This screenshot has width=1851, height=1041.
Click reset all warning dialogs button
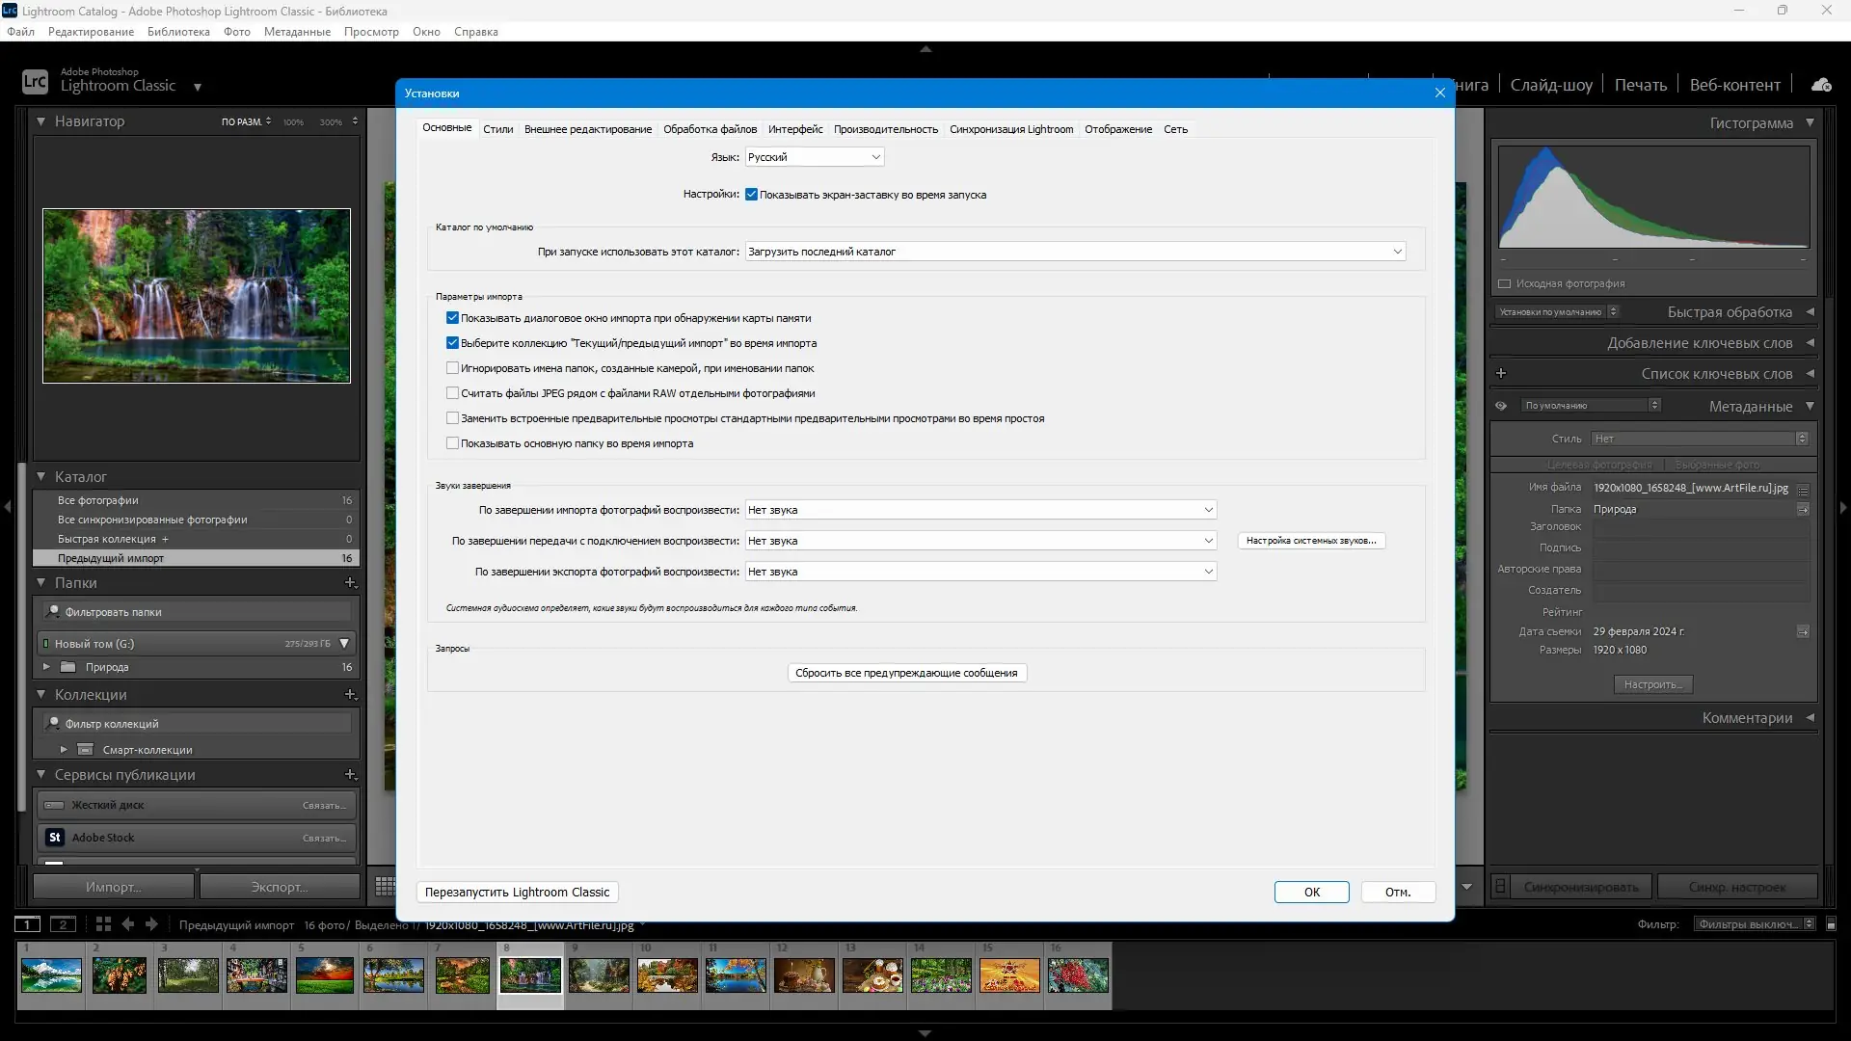(906, 673)
